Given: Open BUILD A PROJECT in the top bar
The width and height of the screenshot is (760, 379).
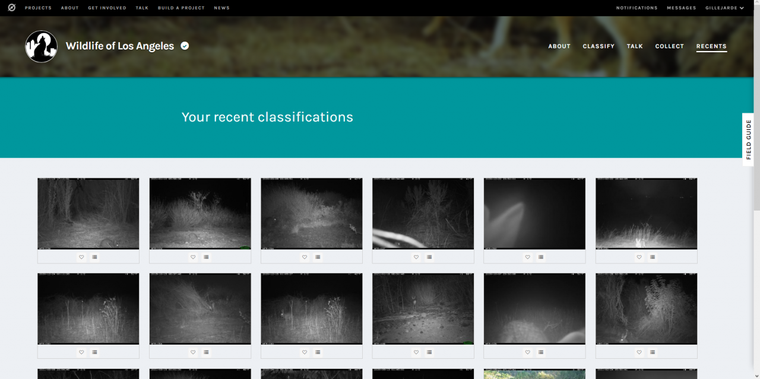Looking at the screenshot, I should tap(181, 8).
